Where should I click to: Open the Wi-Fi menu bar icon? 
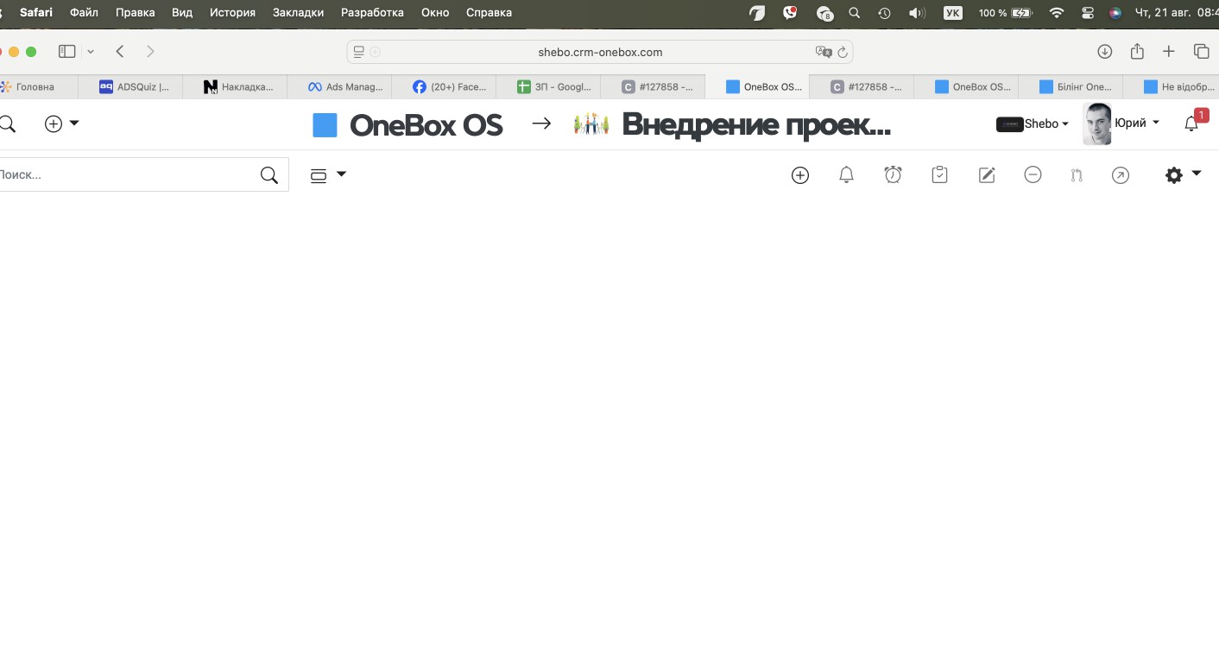click(x=1057, y=13)
